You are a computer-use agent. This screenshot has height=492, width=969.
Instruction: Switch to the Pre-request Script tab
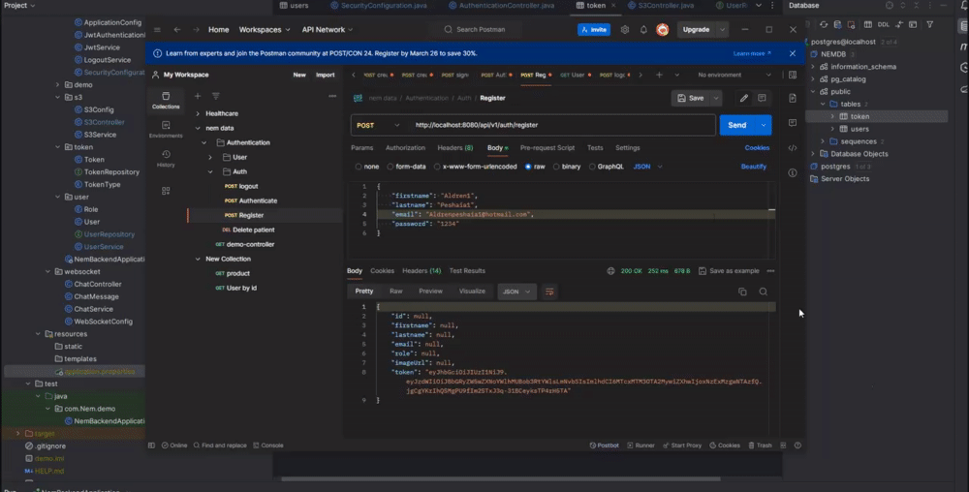pyautogui.click(x=547, y=148)
